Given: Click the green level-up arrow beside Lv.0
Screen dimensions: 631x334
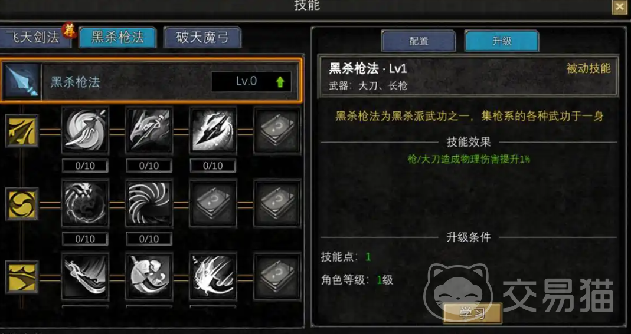Looking at the screenshot, I should coord(280,82).
